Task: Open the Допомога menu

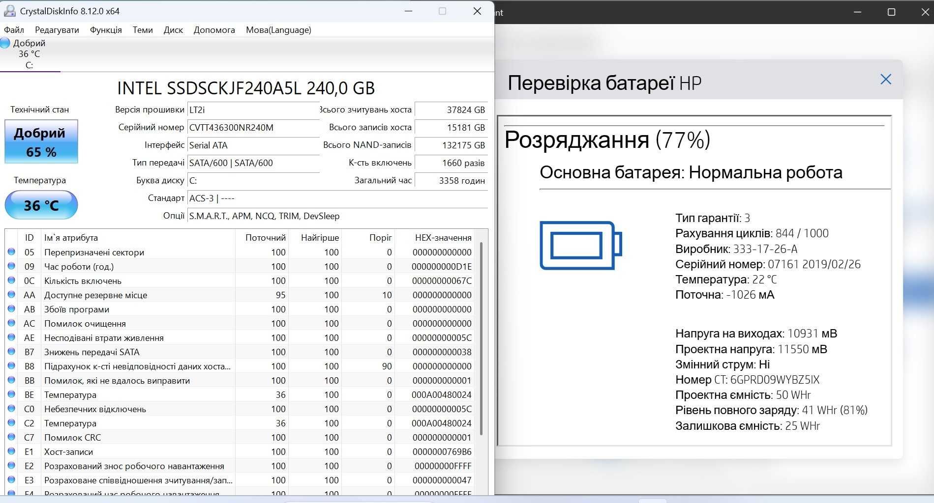Action: [x=214, y=30]
